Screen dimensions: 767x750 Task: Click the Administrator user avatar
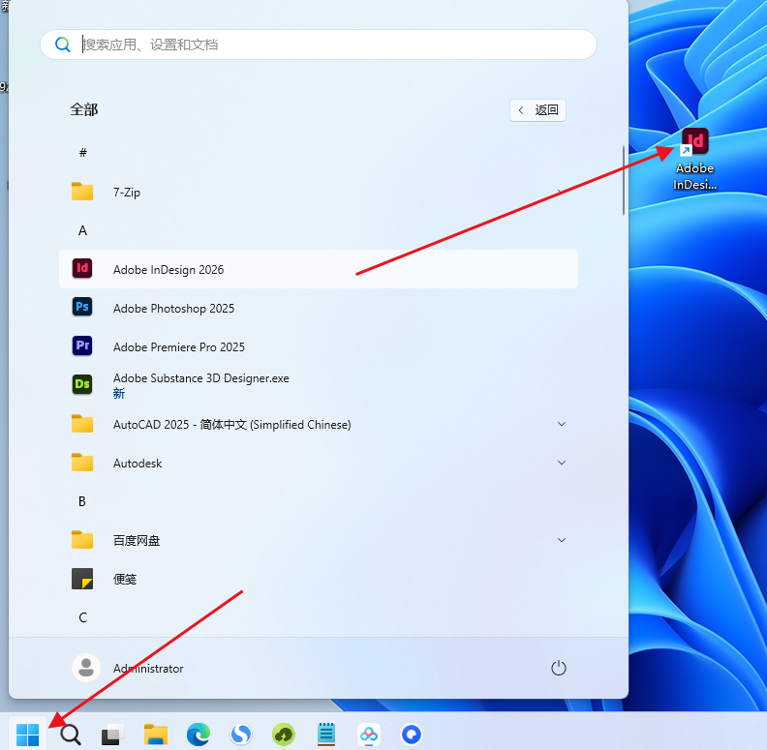[86, 668]
